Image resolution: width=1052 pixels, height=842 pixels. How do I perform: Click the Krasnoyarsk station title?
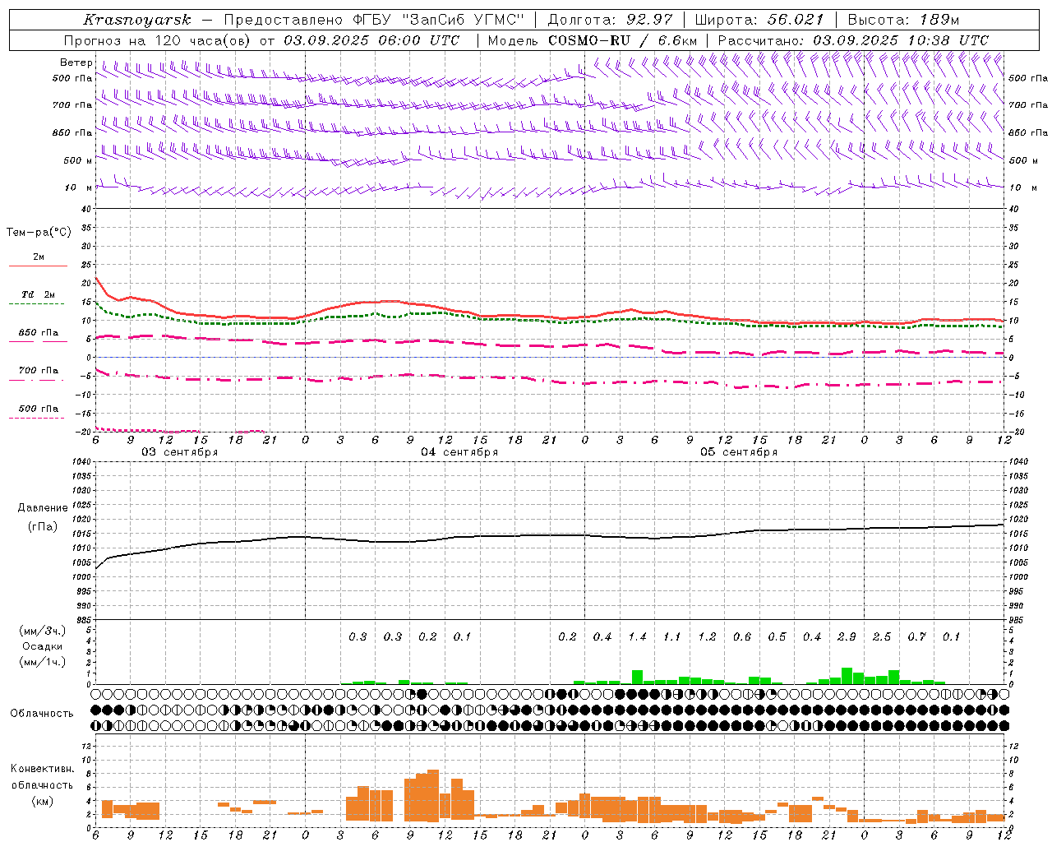(x=137, y=20)
